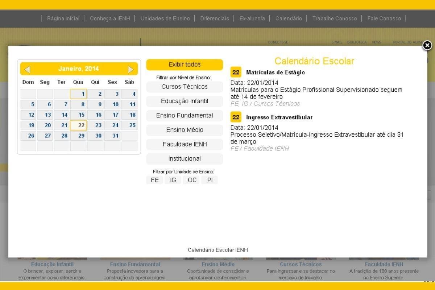Select January 23 in calendar
This screenshot has width=435, height=290.
pyautogui.click(x=95, y=125)
